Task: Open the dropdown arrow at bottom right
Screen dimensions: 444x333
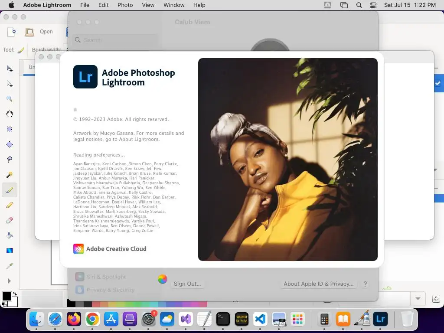Action: (418, 298)
